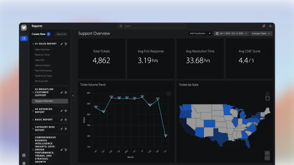Edit 02 Brightline Customer Support folder
The image size is (294, 165).
61,92
